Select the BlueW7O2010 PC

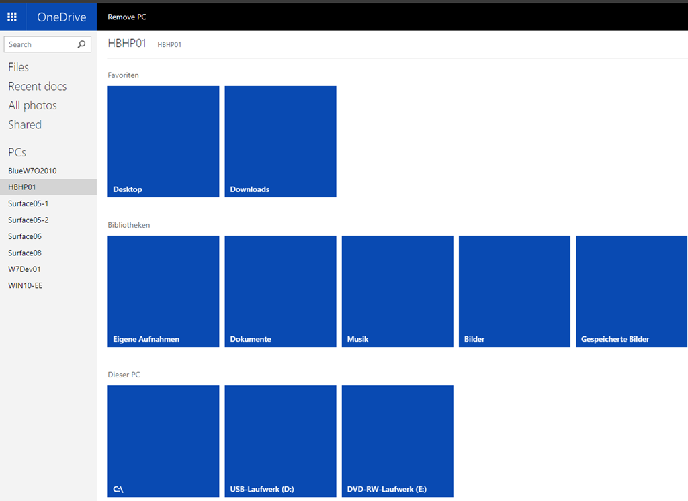coord(32,171)
